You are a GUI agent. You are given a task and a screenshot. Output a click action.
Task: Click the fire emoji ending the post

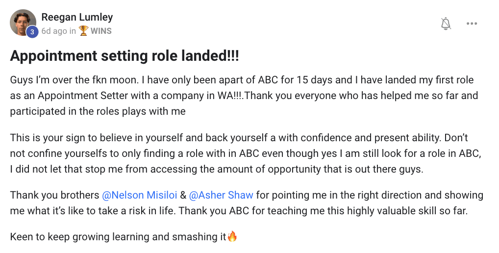click(232, 236)
